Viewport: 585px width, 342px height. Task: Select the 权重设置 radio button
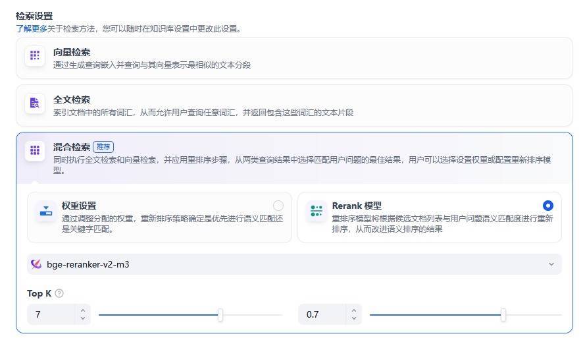[x=278, y=206]
